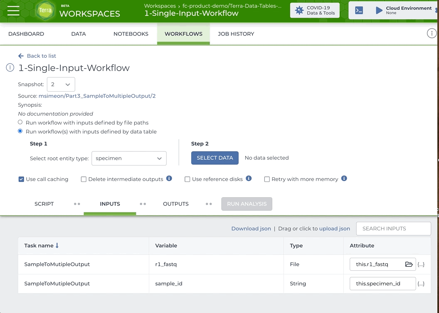439x313 pixels.
Task: Open the Workspaces breadcrumb link
Action: [160, 6]
